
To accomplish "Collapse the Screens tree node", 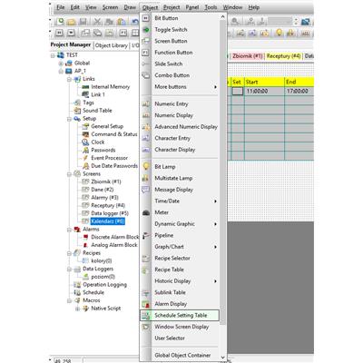I will [69, 174].
